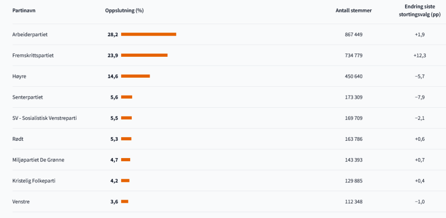Click the Høyre party name

coord(19,76)
